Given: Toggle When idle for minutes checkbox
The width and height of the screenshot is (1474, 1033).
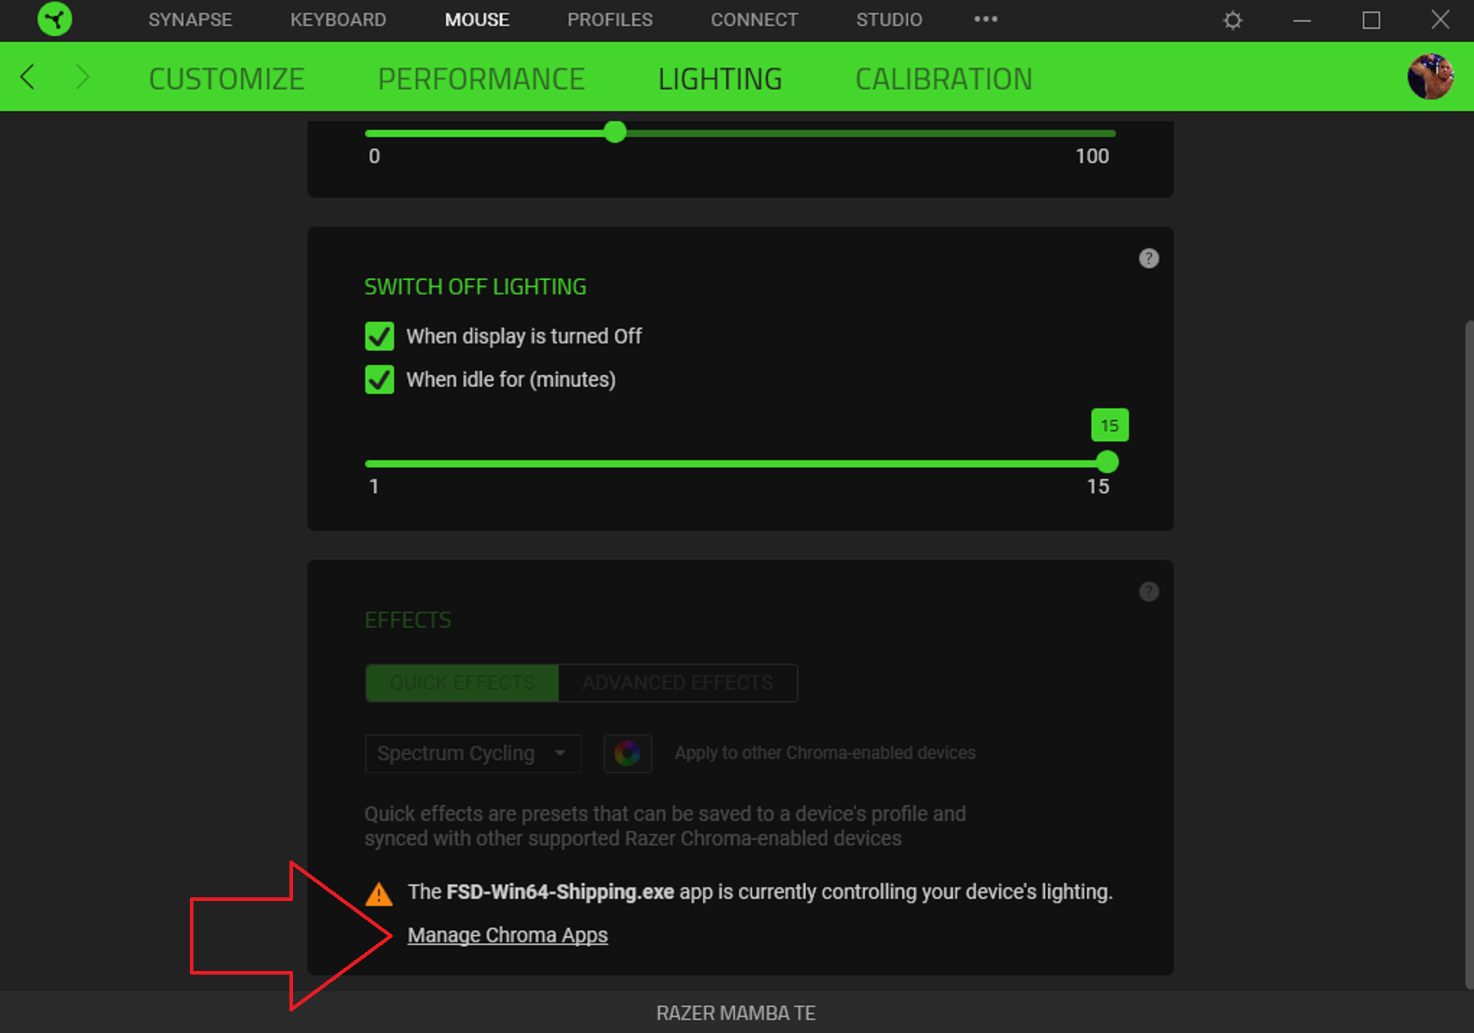Looking at the screenshot, I should coord(380,379).
